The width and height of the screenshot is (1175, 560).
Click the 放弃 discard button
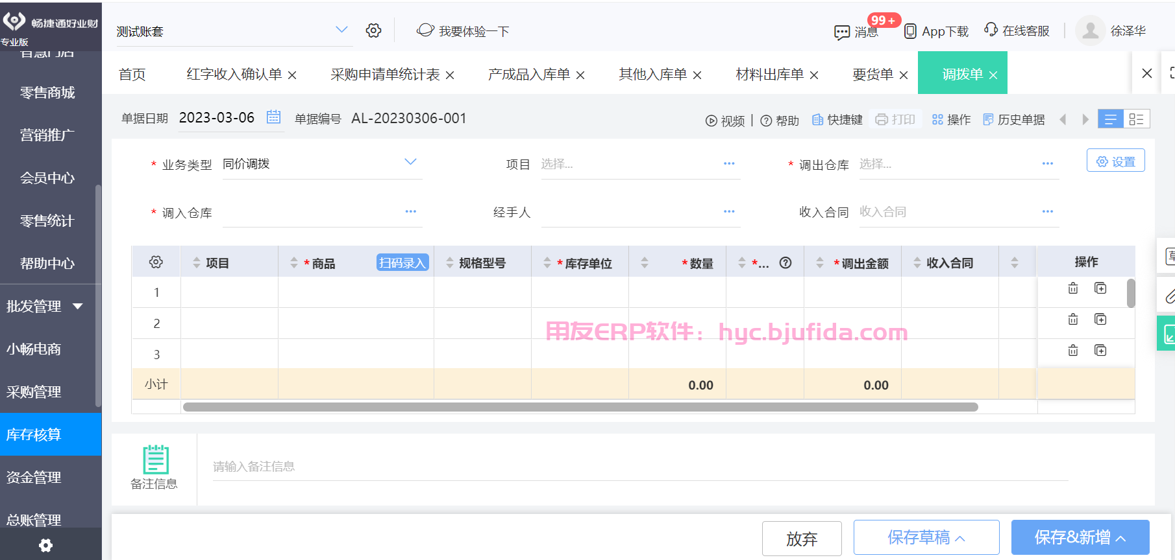point(802,539)
